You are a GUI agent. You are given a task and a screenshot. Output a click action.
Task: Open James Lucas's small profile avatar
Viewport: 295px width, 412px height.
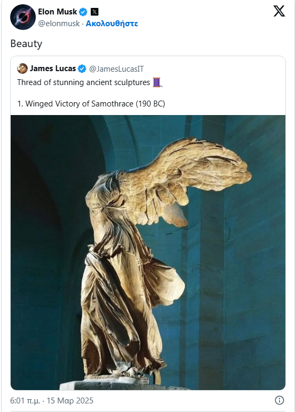[x=22, y=68]
